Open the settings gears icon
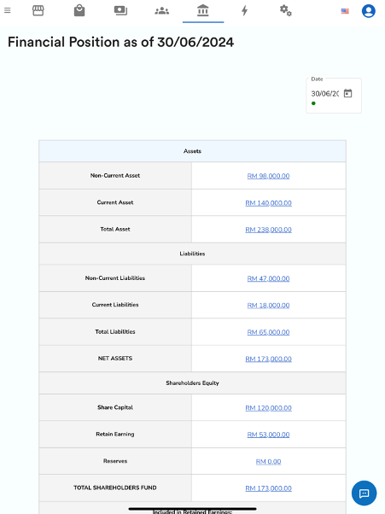 coord(286,10)
